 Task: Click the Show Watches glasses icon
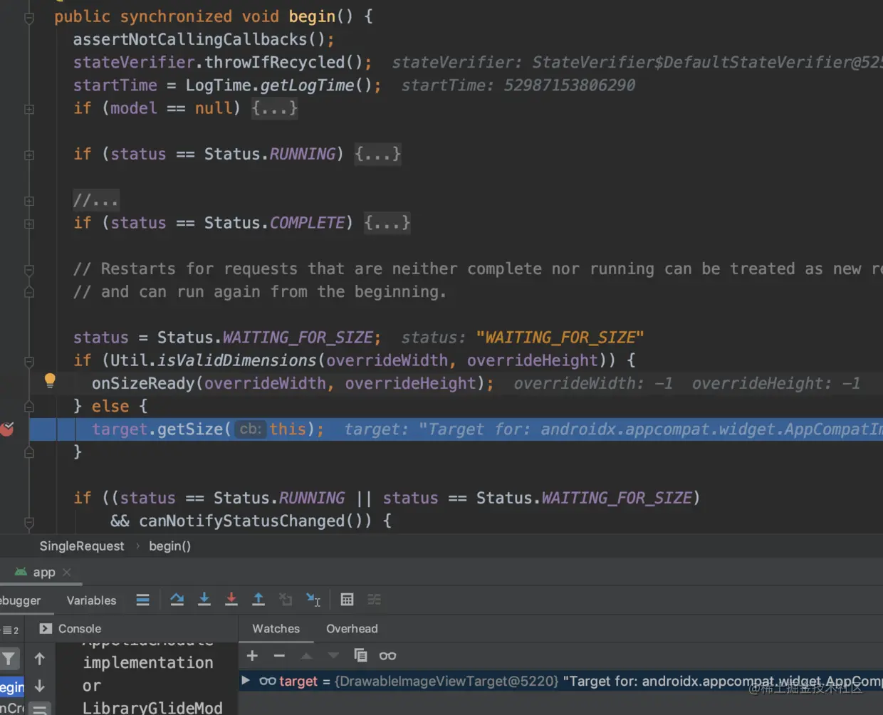(x=387, y=655)
